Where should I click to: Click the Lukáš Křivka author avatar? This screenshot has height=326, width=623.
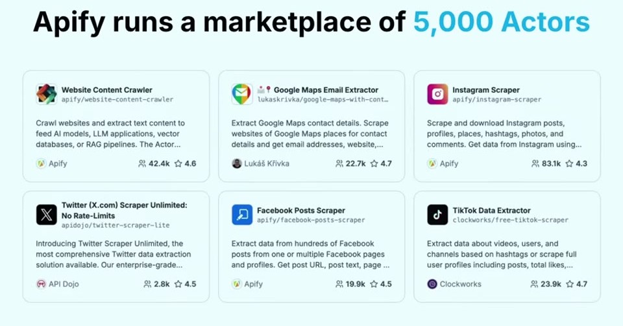pyautogui.click(x=236, y=163)
